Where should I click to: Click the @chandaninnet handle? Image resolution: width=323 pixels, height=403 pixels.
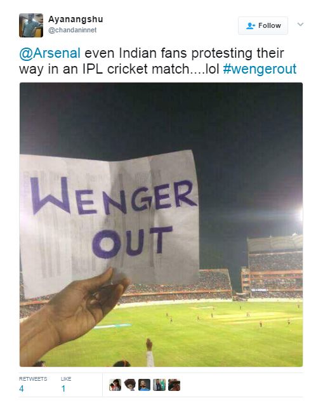(72, 30)
